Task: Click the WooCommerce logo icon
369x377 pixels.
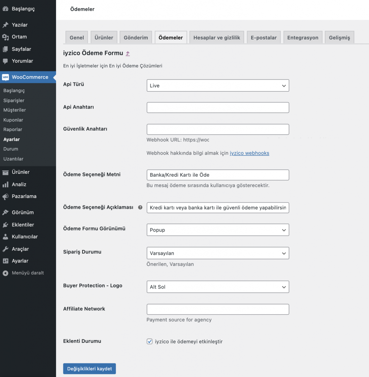Action: pyautogui.click(x=6, y=77)
